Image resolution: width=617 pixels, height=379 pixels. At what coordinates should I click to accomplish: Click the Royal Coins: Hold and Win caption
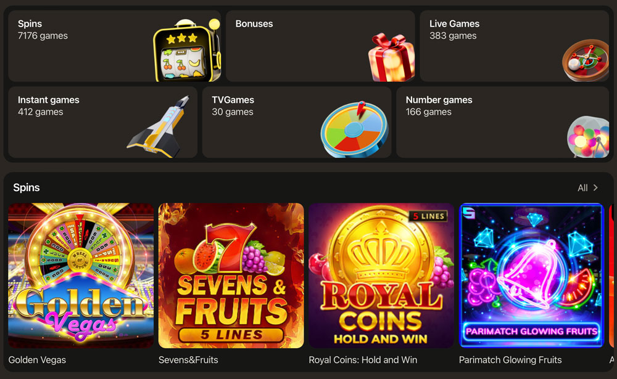click(363, 360)
